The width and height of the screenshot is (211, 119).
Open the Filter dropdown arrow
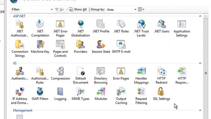(52, 10)
